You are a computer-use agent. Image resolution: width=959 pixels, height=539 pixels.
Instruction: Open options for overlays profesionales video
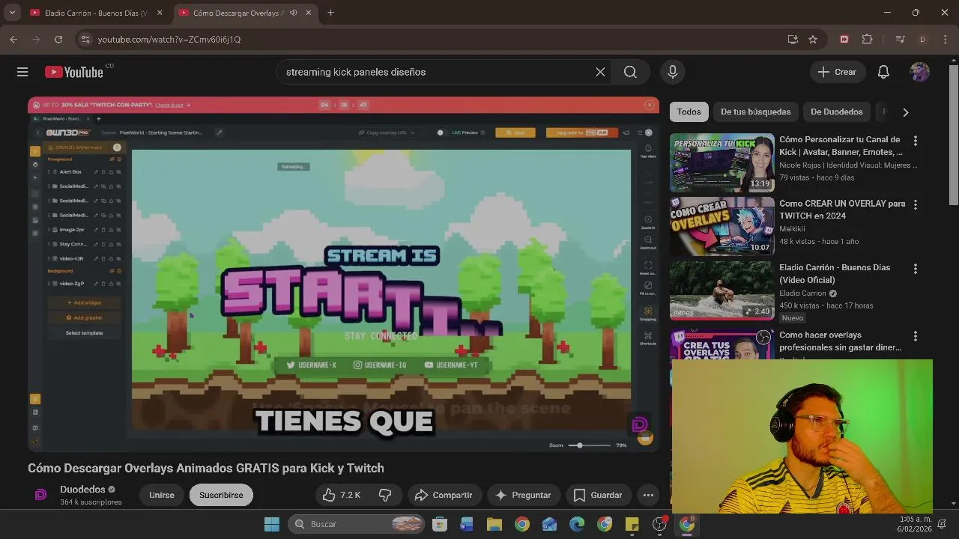point(915,336)
